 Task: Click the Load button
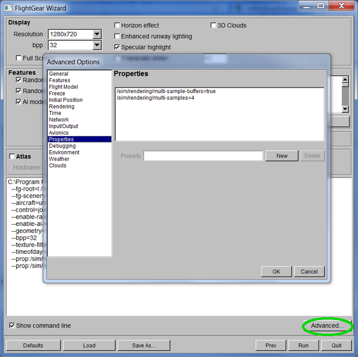click(89, 345)
